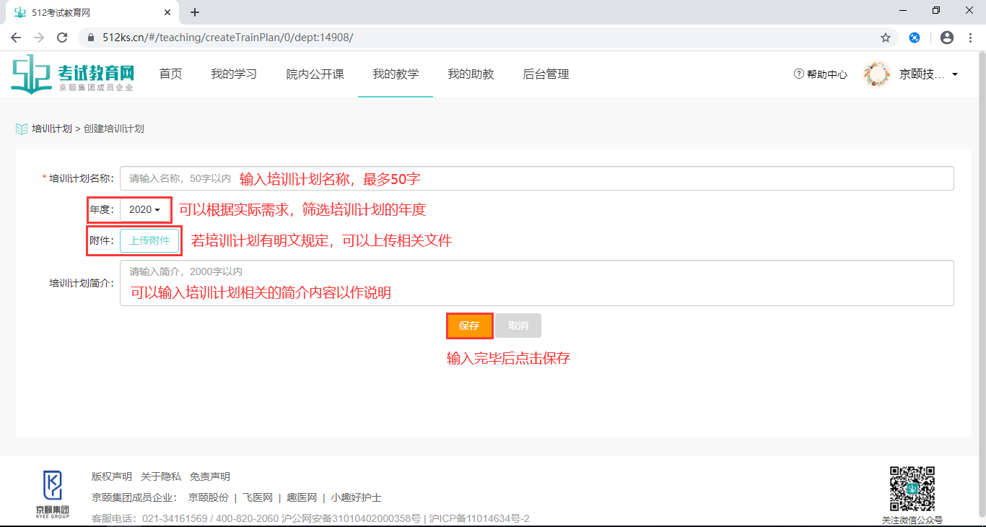Go to the 首页 menu item
The width and height of the screenshot is (986, 527).
(x=170, y=74)
